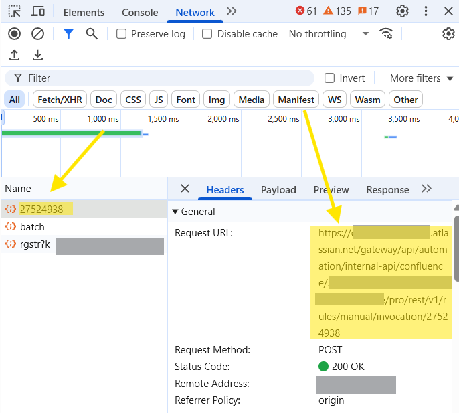Image resolution: width=459 pixels, height=413 pixels.
Task: Close the request details pane
Action: (x=185, y=189)
